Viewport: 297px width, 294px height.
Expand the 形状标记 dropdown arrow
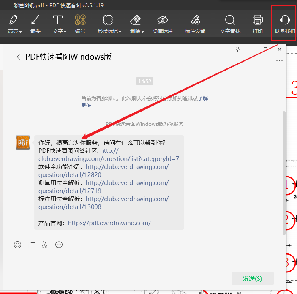click(120, 31)
